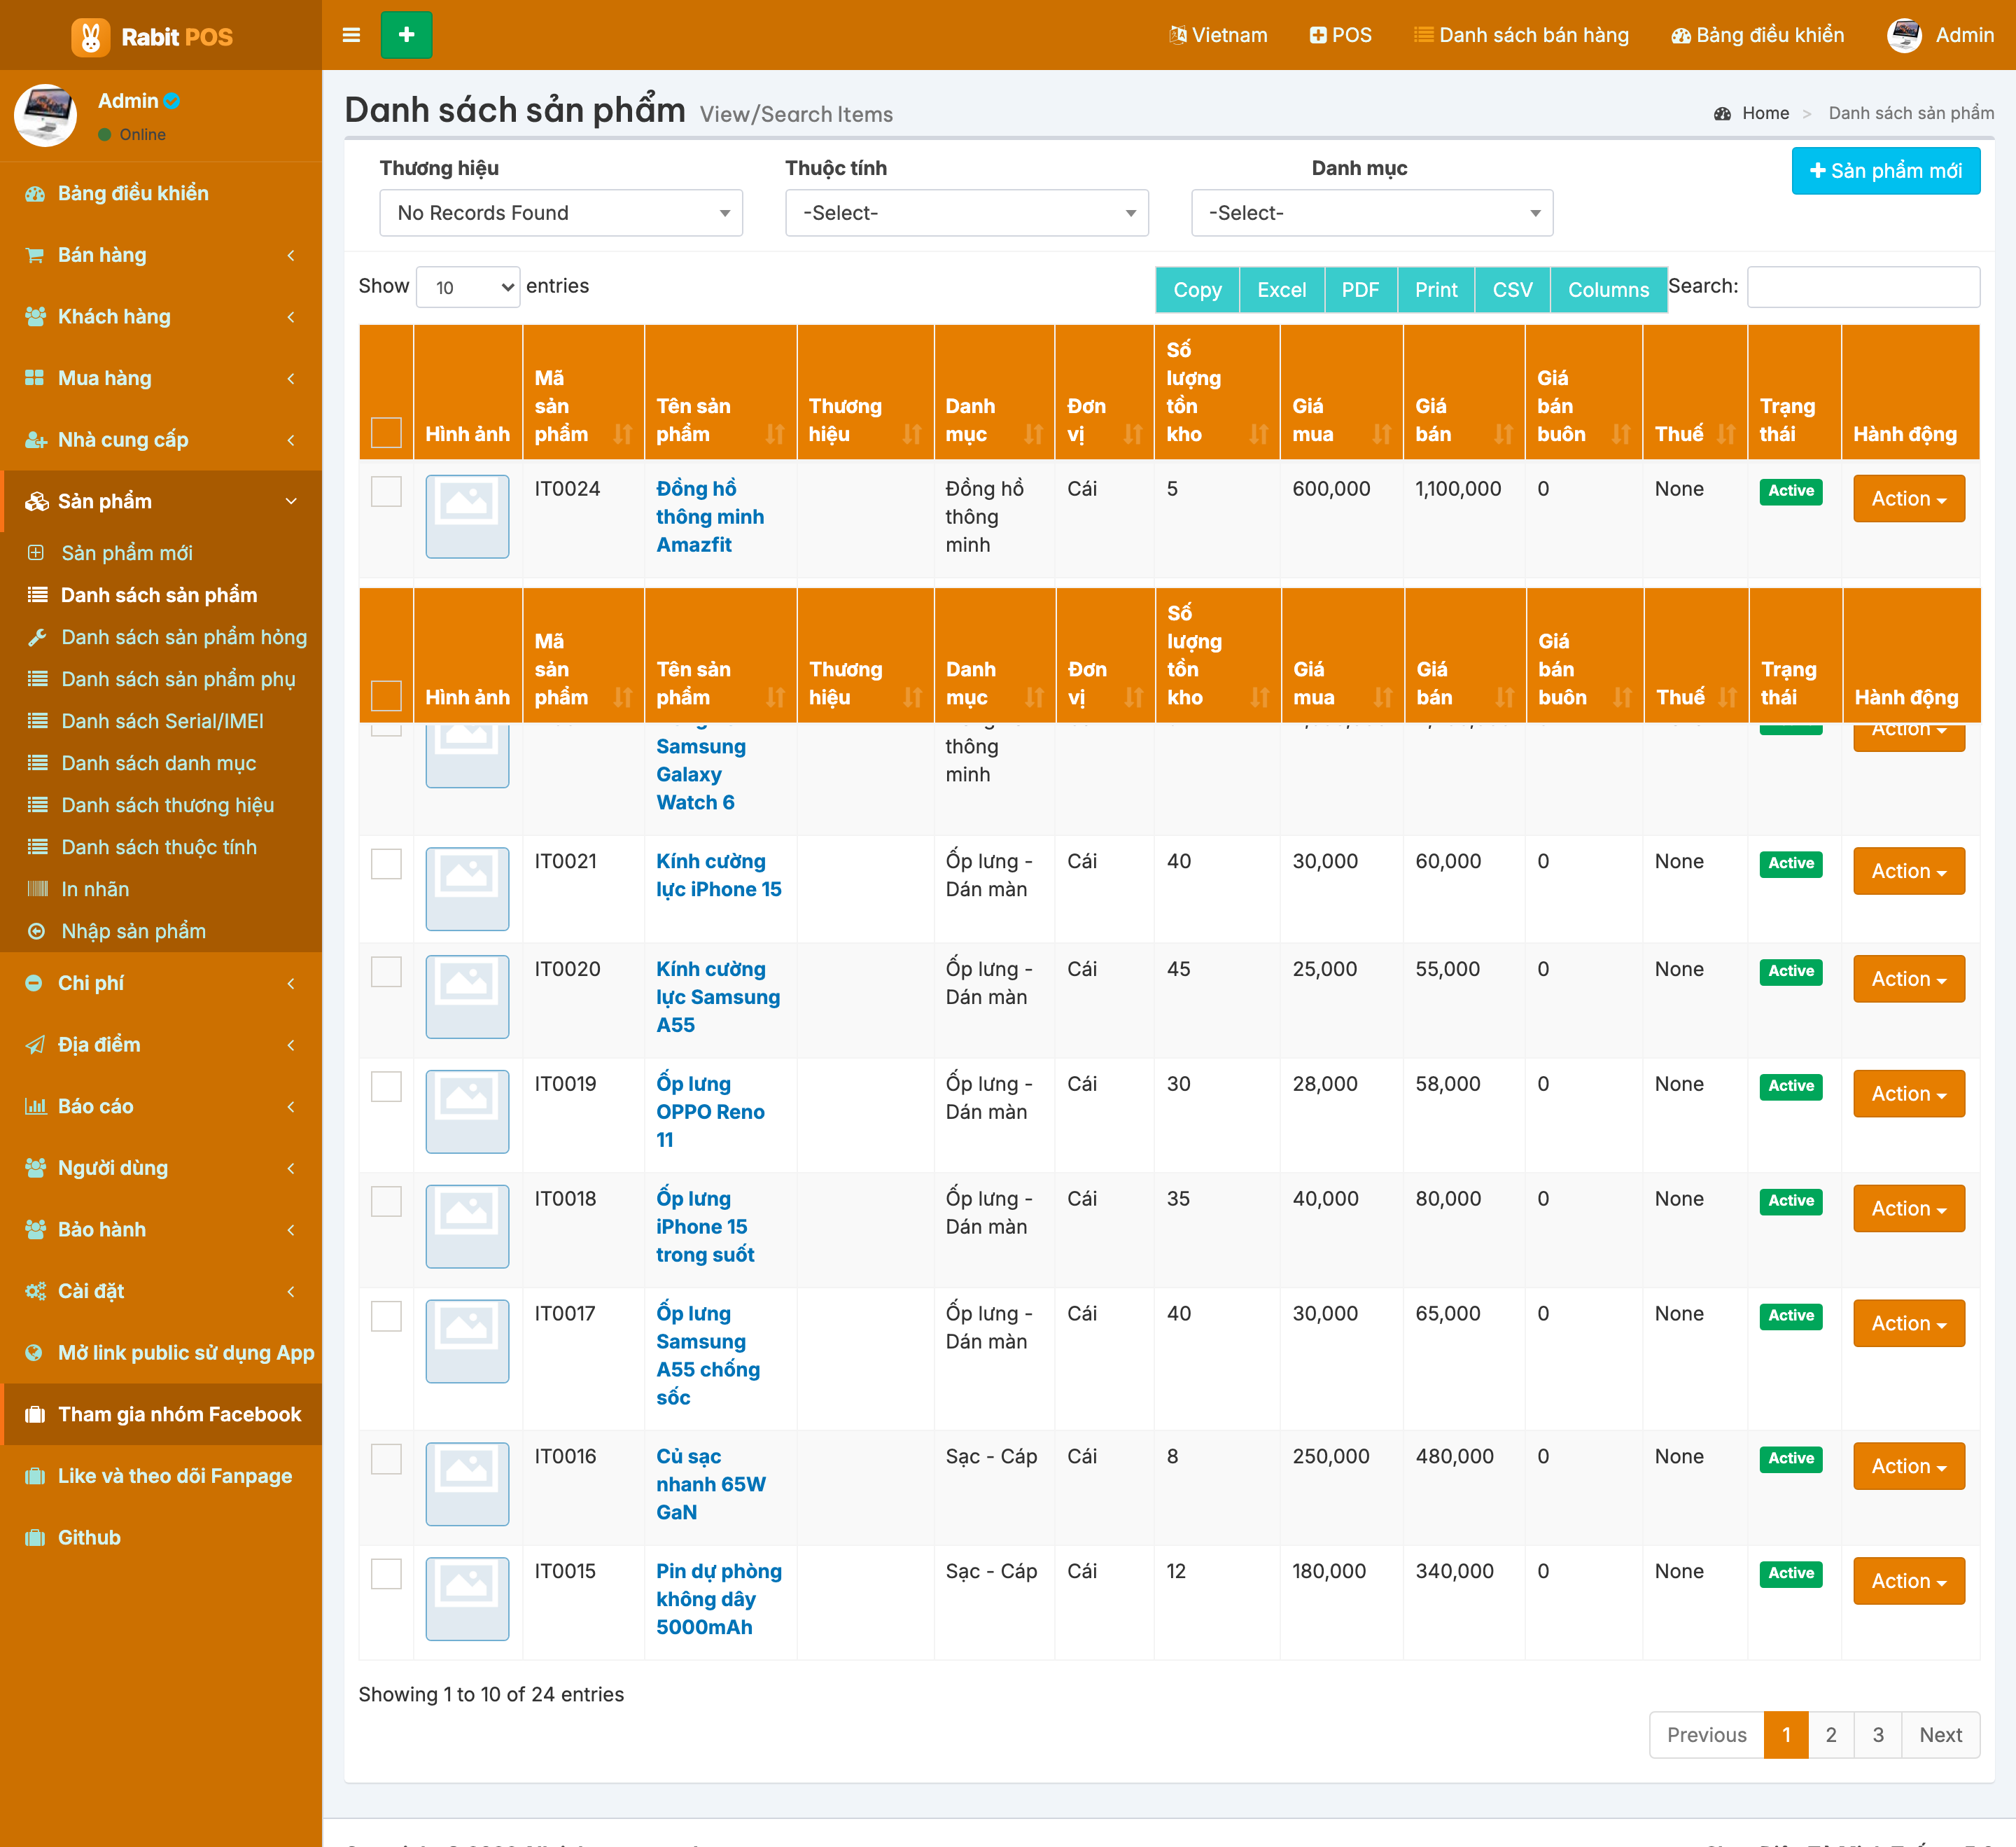The width and height of the screenshot is (2016, 1847).
Task: Export the table with the PDF button
Action: coord(1360,290)
